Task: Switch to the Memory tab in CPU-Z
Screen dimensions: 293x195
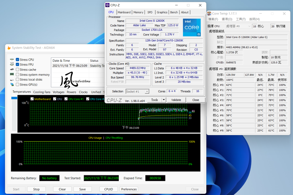Action: click(138, 12)
